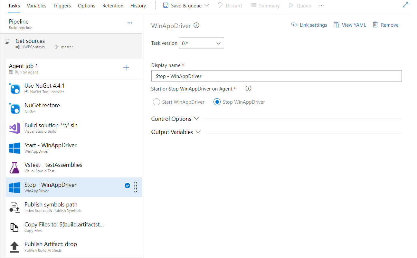Select the Start WinAppDriver radio button
The width and height of the screenshot is (417, 258).
tap(156, 102)
